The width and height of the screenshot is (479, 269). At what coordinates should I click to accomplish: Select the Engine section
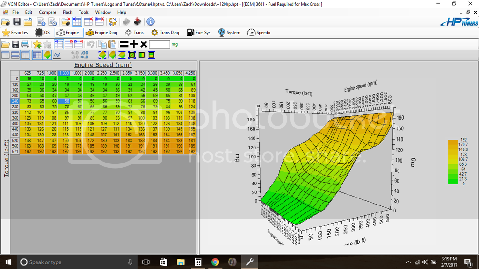coord(69,33)
